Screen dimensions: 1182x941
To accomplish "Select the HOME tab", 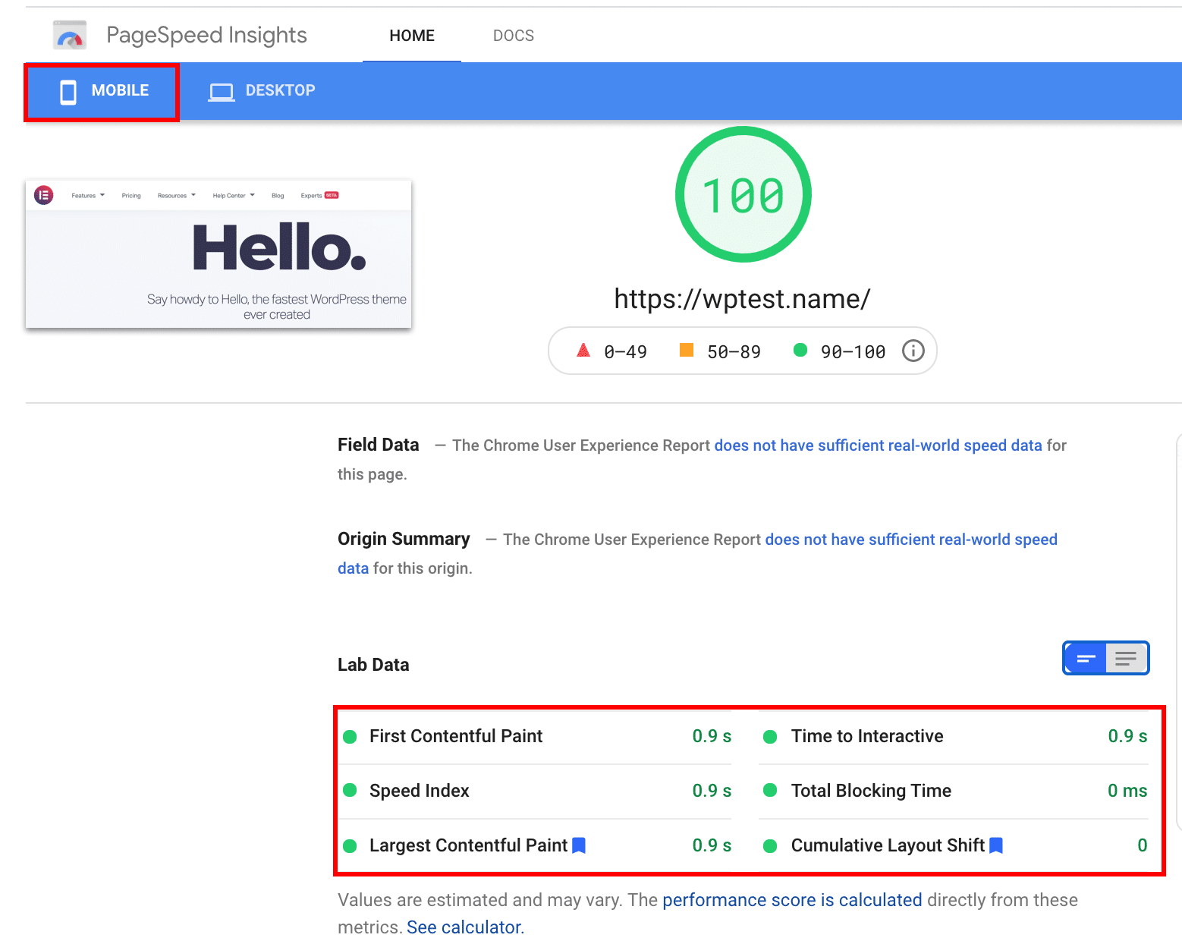I will pos(411,35).
